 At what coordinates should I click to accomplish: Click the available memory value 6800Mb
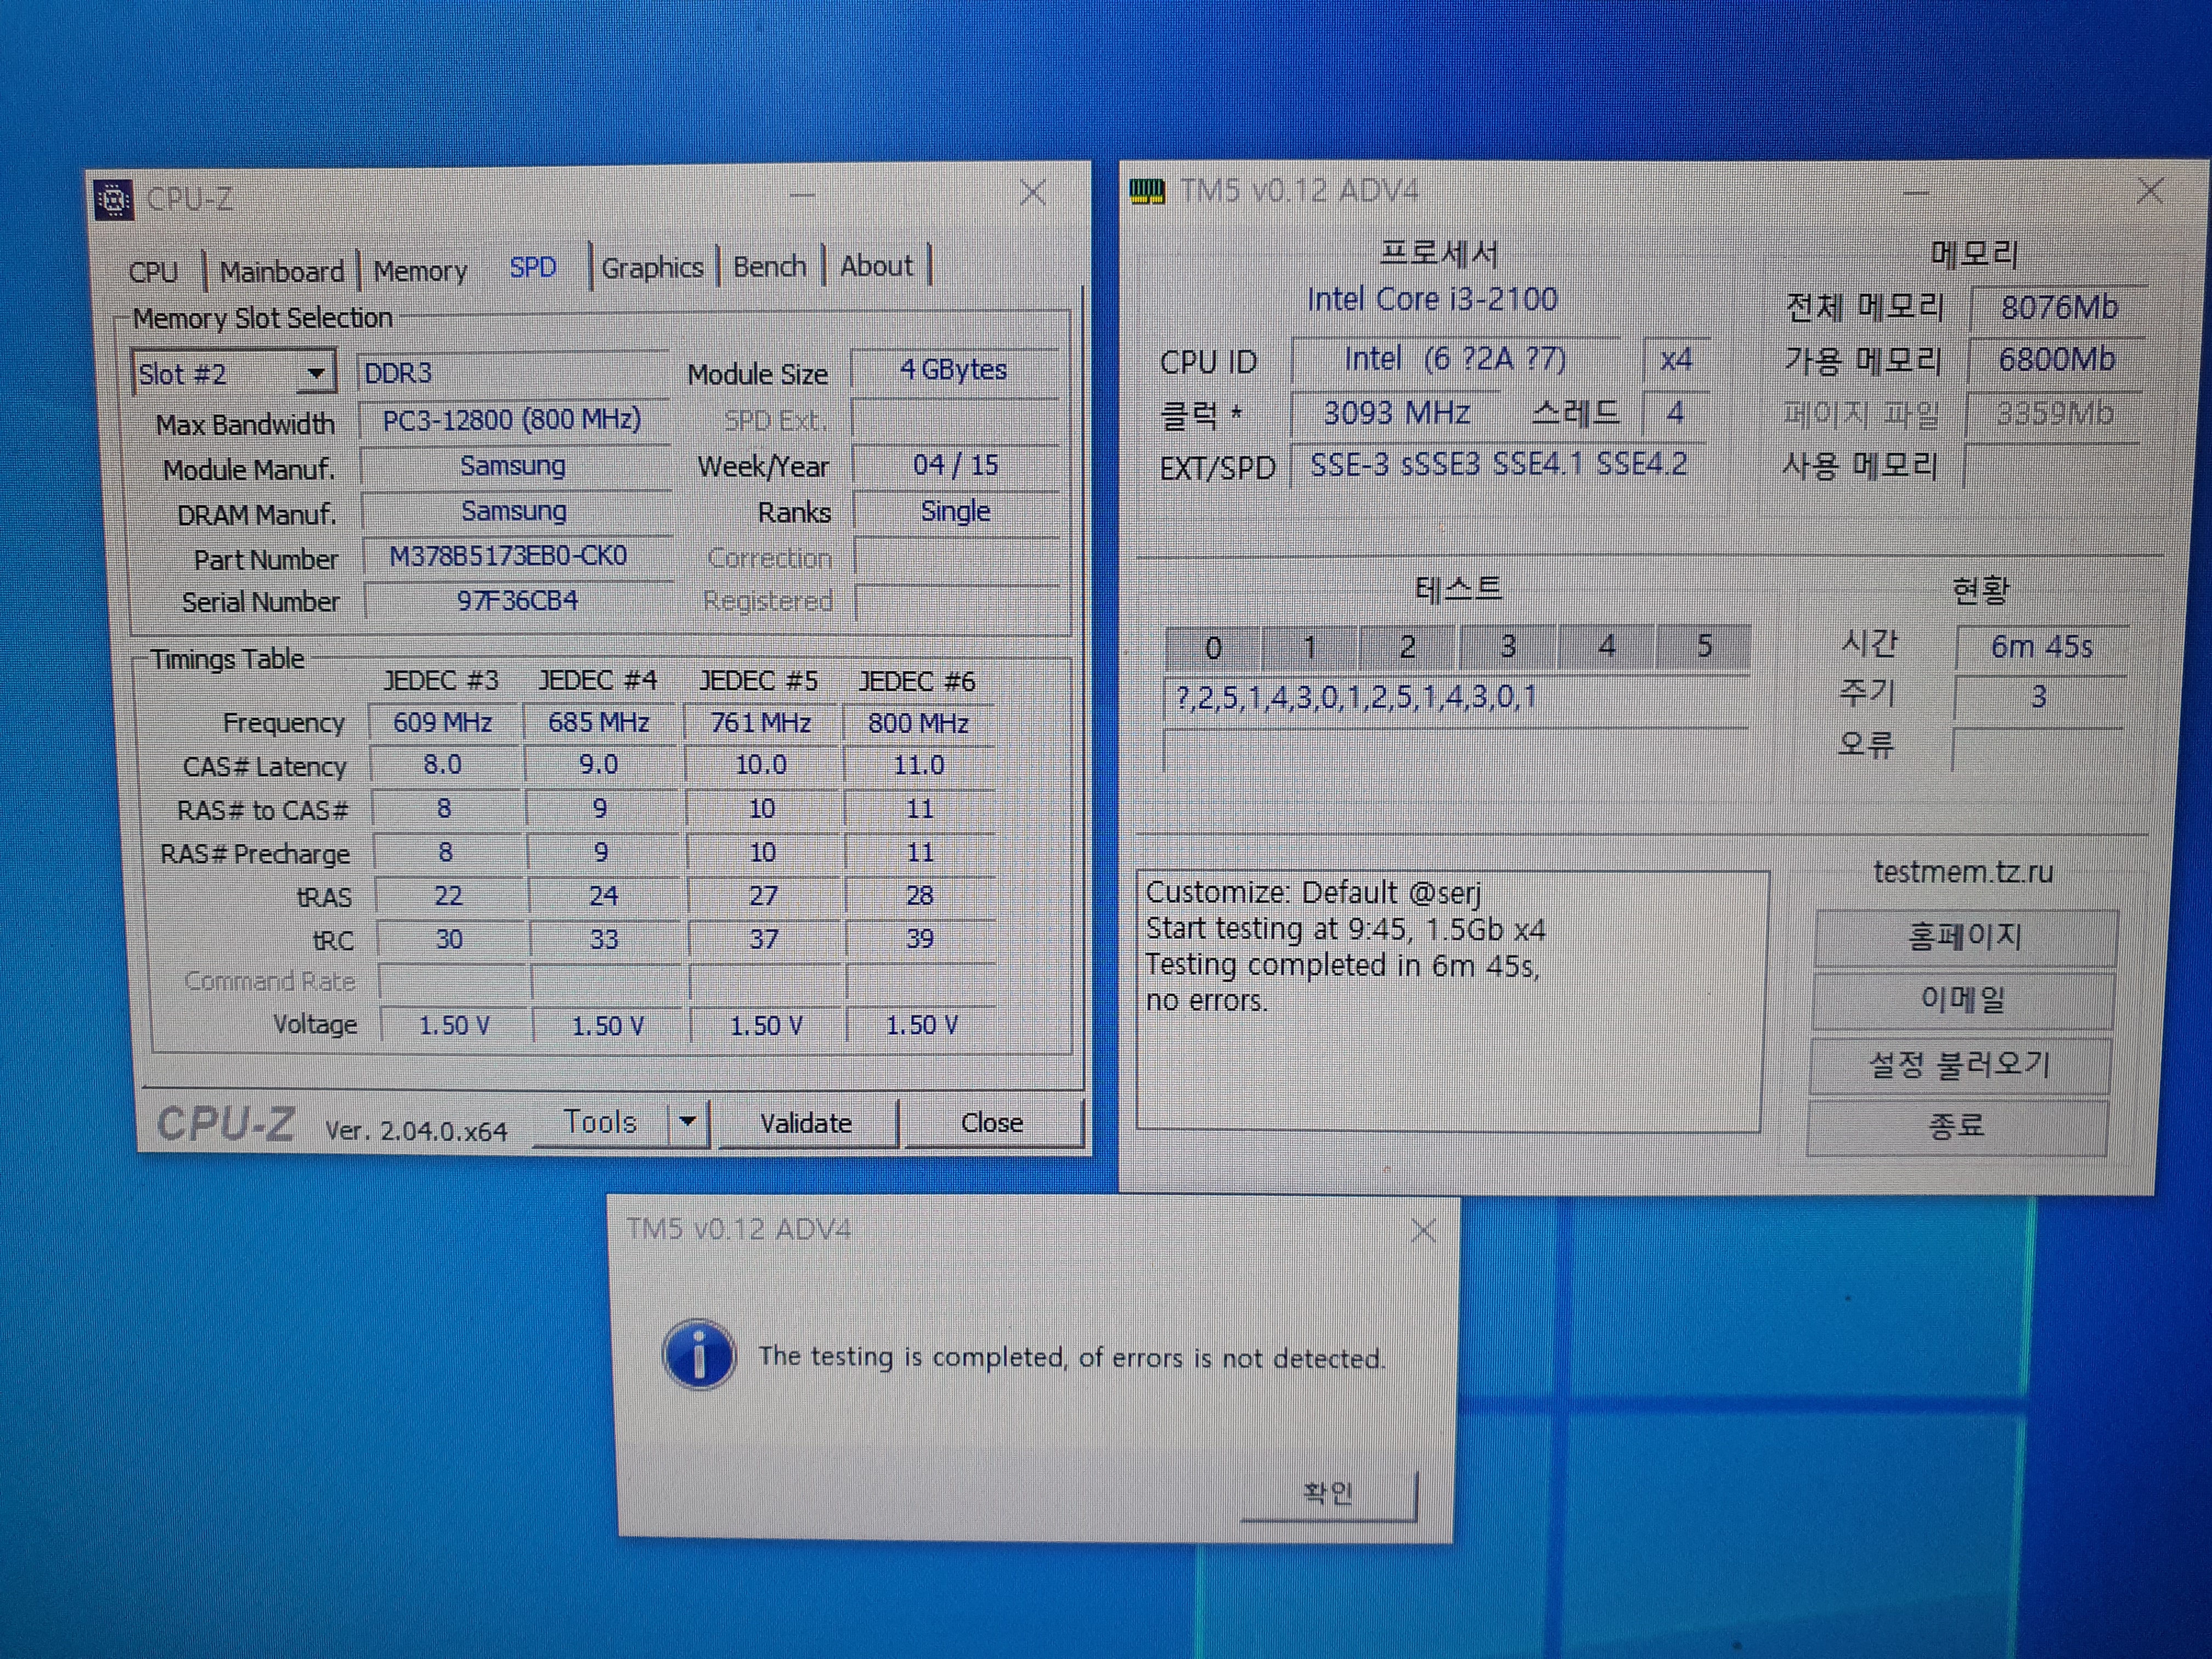tap(2056, 360)
